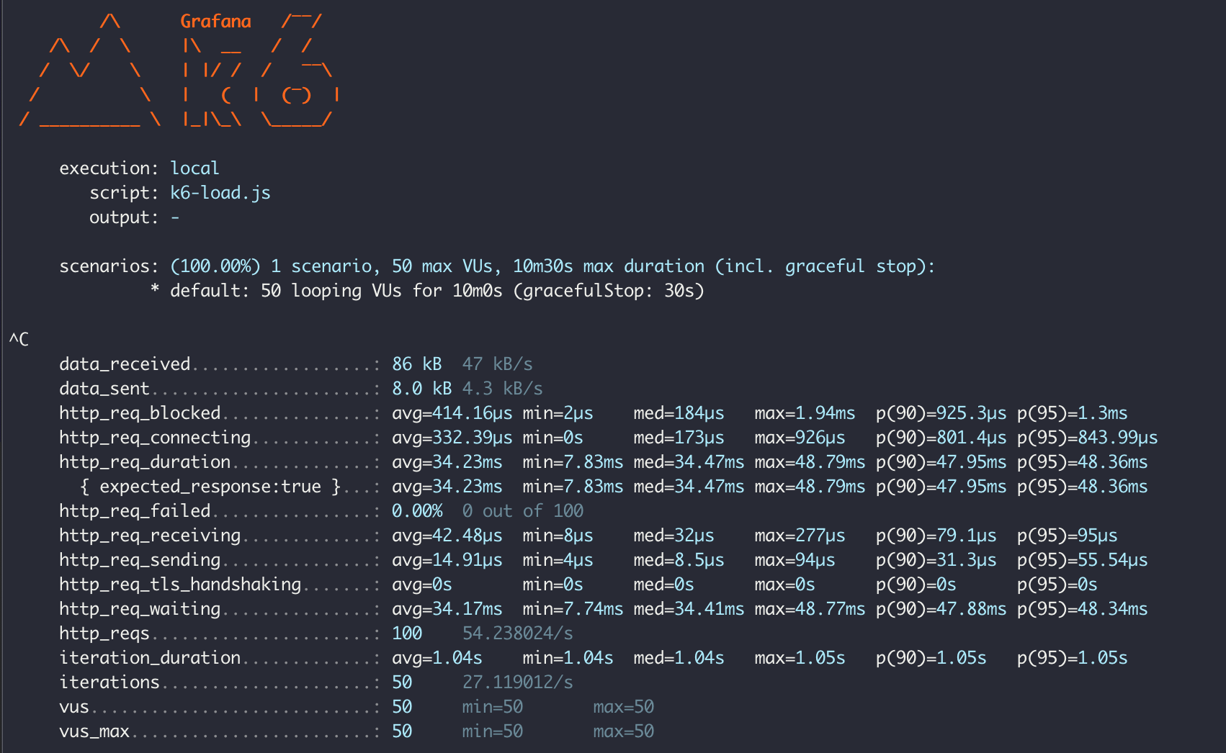Screen dimensions: 1226x753
Task: Select the 54.238024/s request rate
Action: (x=518, y=633)
